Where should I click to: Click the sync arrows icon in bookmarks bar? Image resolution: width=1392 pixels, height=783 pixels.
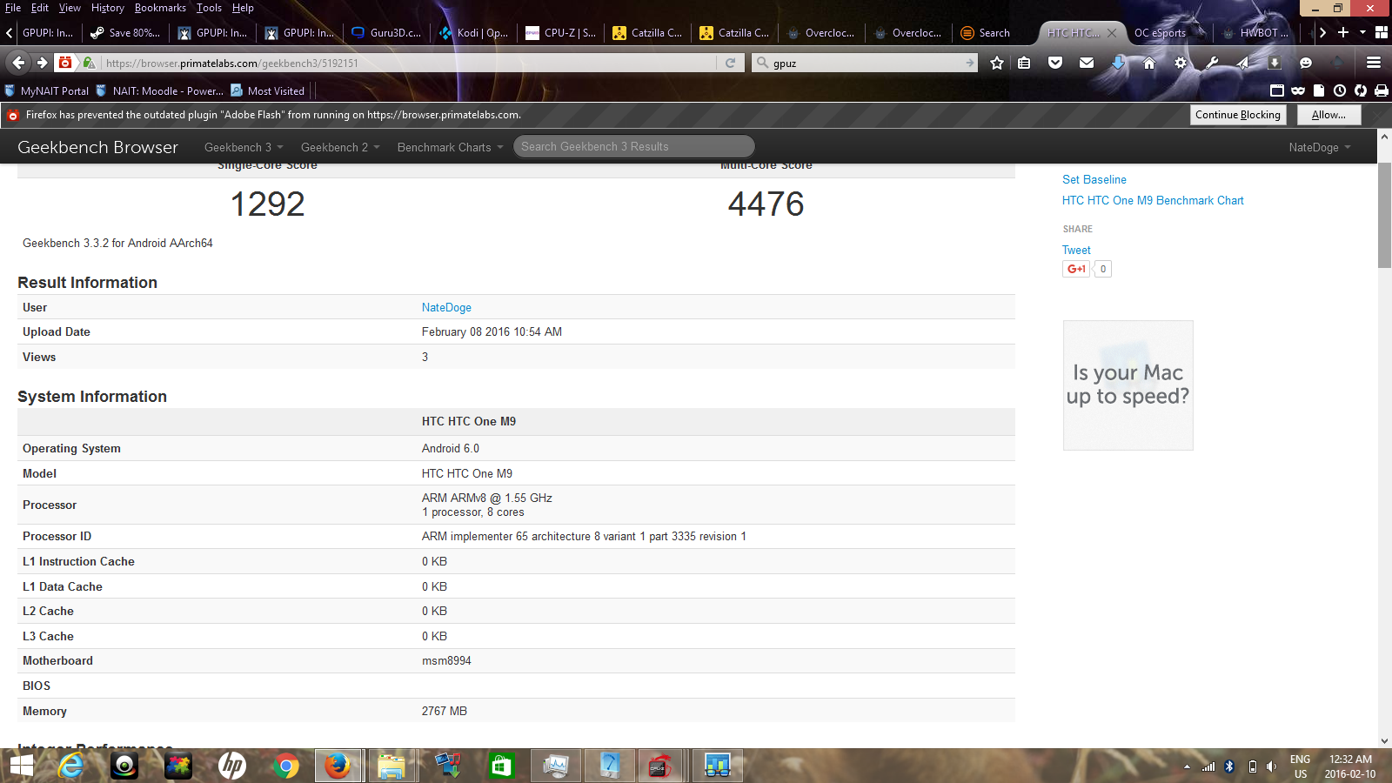(1361, 90)
